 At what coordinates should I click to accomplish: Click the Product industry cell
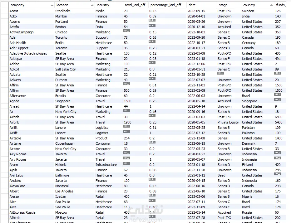coord(109,138)
